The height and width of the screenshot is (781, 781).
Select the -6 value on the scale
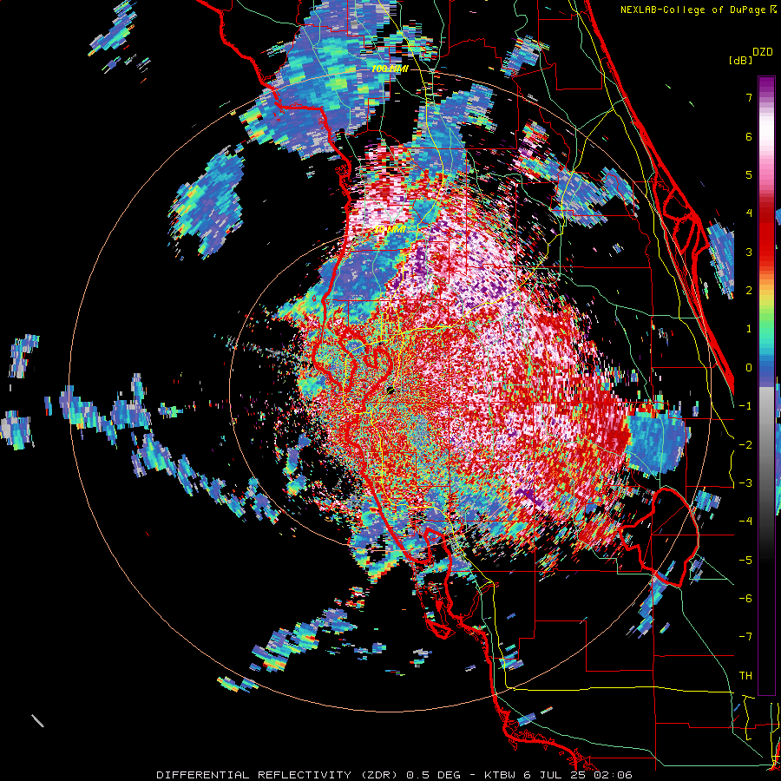745,599
